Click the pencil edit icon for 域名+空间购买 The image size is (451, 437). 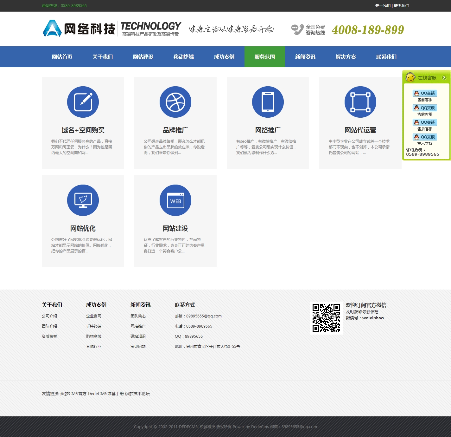83,102
